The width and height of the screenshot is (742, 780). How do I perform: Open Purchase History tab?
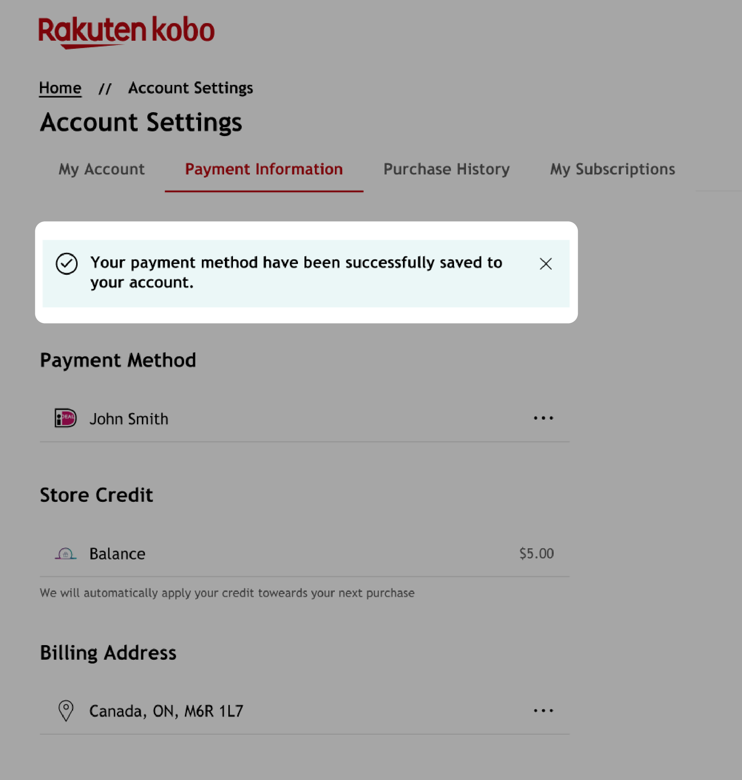click(x=447, y=170)
